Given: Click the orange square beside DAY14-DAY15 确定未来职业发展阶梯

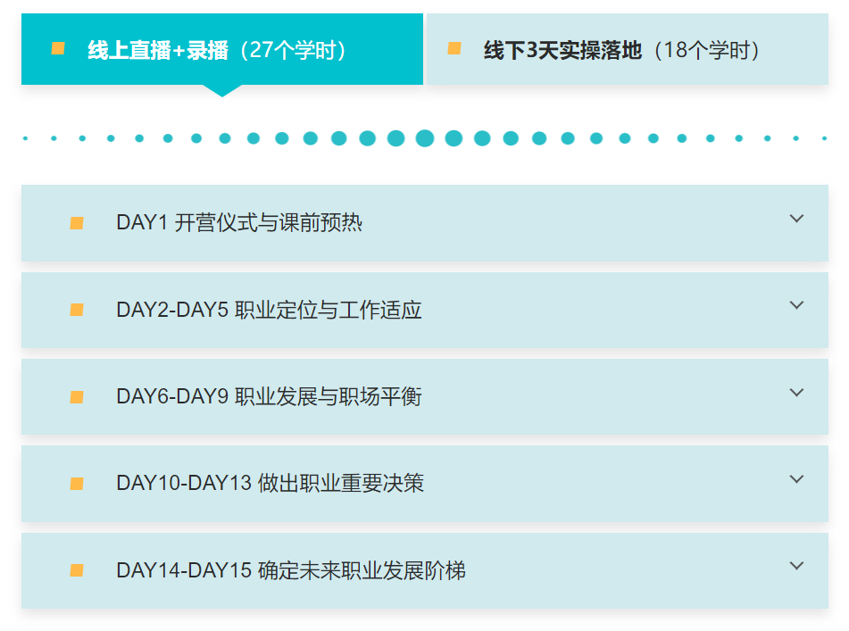Looking at the screenshot, I should tap(77, 570).
